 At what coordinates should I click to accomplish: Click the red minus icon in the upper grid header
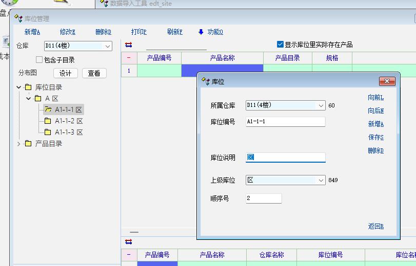[x=129, y=58]
